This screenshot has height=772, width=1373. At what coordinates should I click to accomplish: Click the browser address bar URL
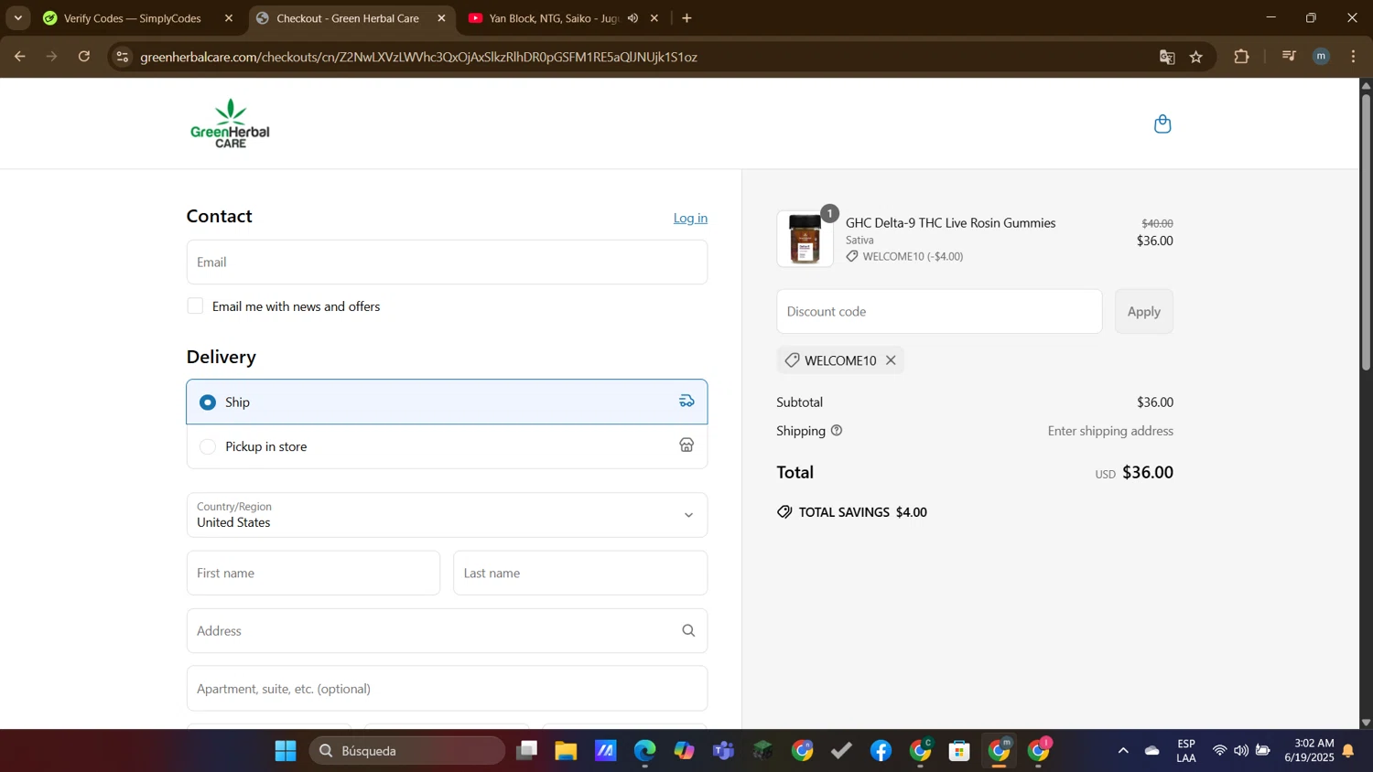coord(419,57)
